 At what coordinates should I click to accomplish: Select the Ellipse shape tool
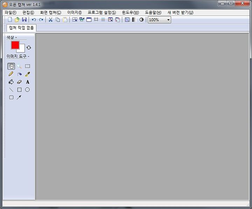[28, 90]
